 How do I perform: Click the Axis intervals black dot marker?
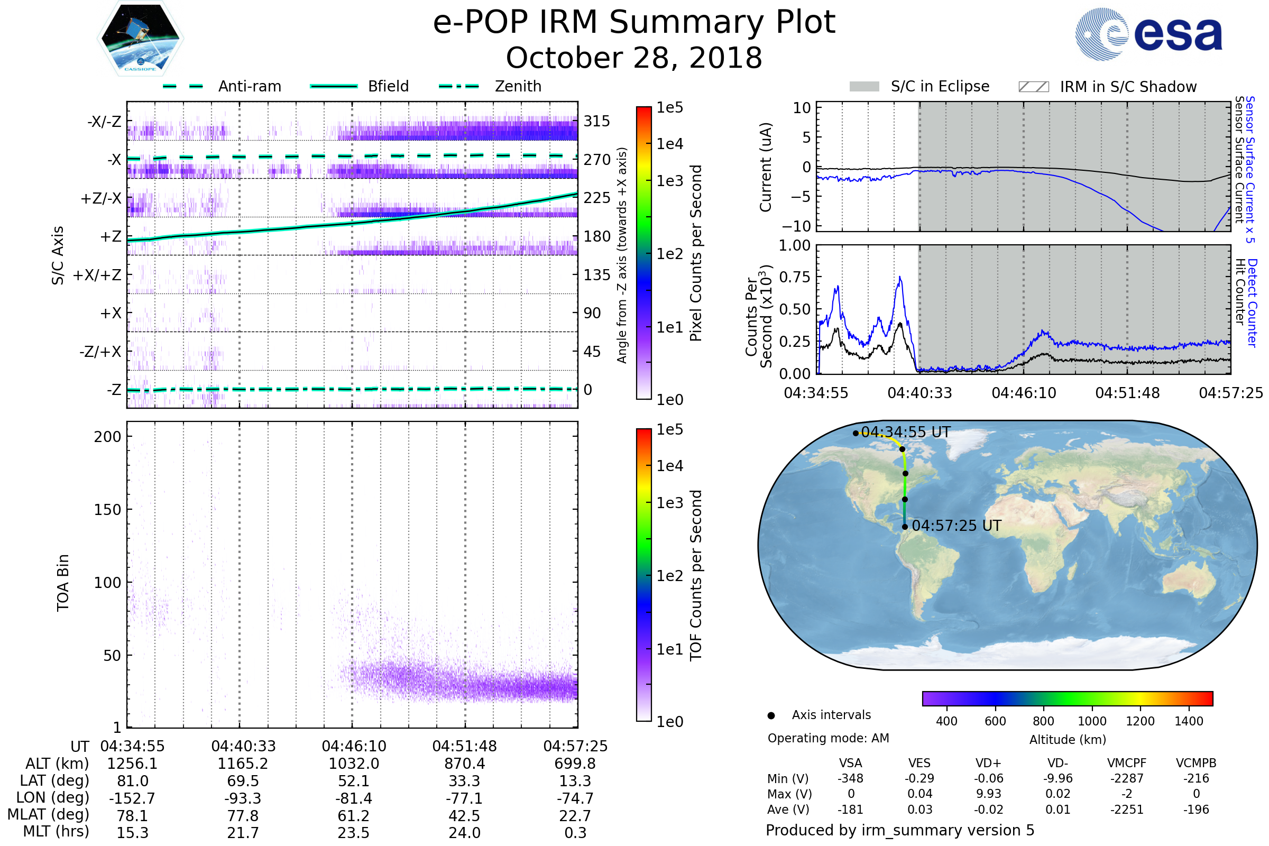click(771, 715)
